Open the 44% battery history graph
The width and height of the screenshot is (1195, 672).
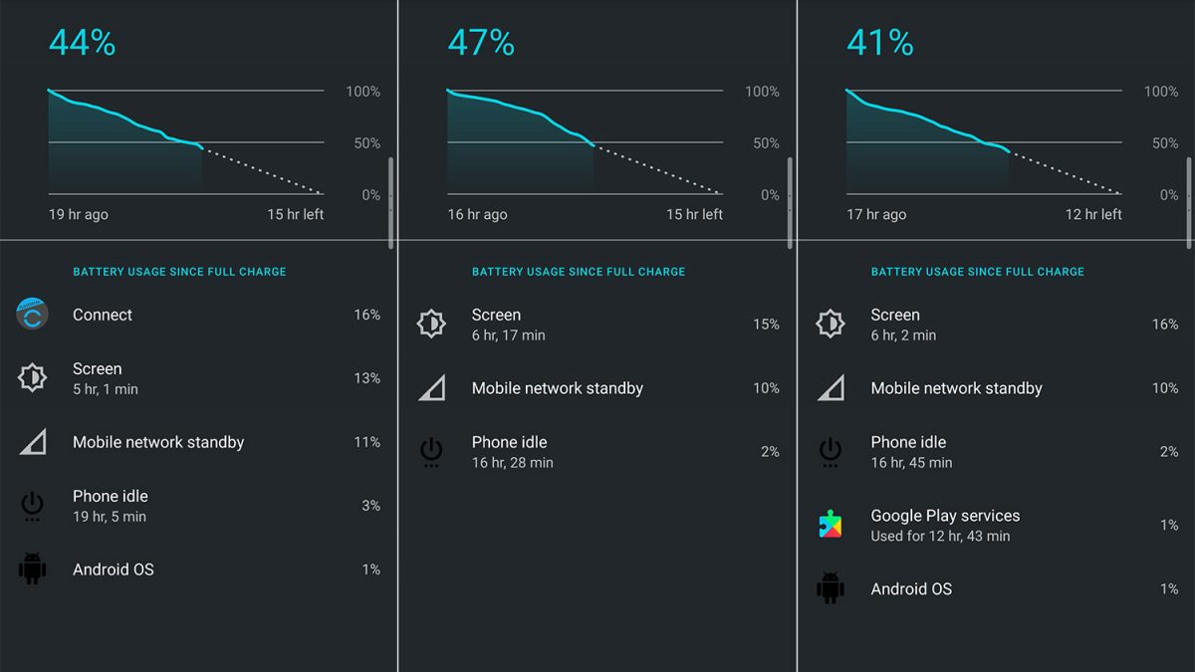coord(185,142)
